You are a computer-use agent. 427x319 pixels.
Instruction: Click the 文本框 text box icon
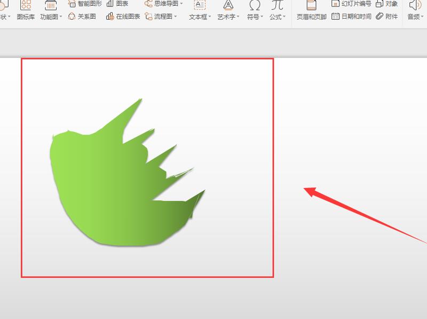200,5
